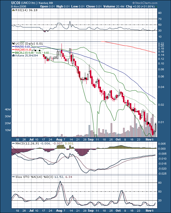Image resolution: width=171 pixels, height=213 pixels.
Task: Click the 0.22 price axis label
Action: [161, 43]
